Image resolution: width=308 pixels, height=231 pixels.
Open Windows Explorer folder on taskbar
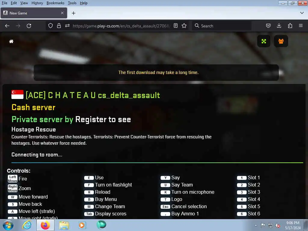pyautogui.click(x=64, y=225)
